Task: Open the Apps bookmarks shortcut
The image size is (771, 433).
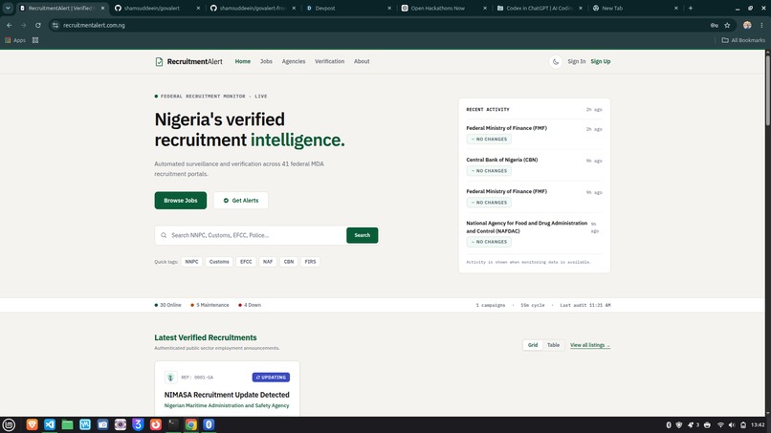Action: (x=15, y=40)
